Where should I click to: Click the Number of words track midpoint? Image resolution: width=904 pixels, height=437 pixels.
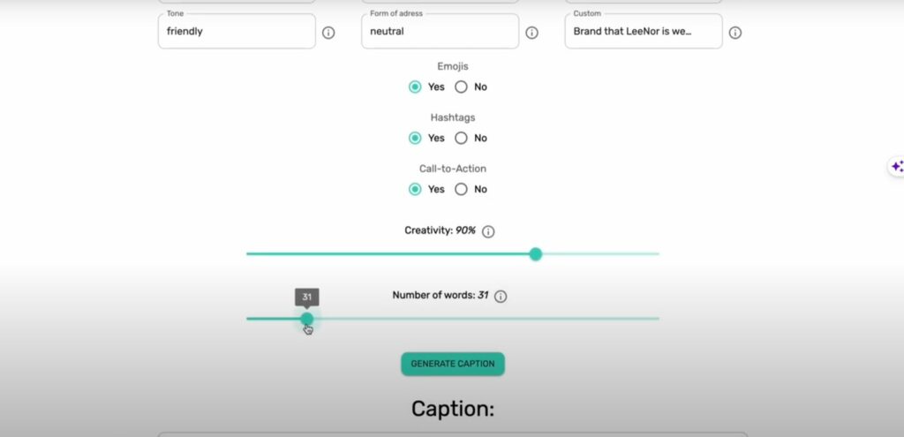tap(453, 319)
